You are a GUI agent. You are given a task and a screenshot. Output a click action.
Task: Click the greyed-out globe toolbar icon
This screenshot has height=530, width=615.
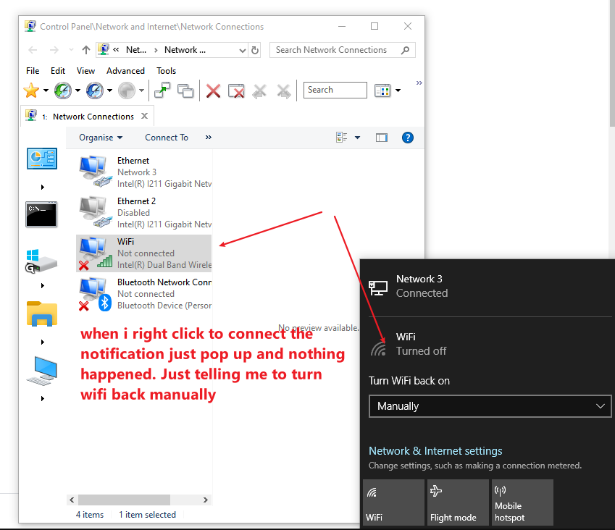[x=127, y=91]
